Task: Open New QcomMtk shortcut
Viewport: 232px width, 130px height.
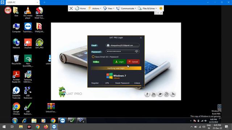Action: tap(28, 61)
